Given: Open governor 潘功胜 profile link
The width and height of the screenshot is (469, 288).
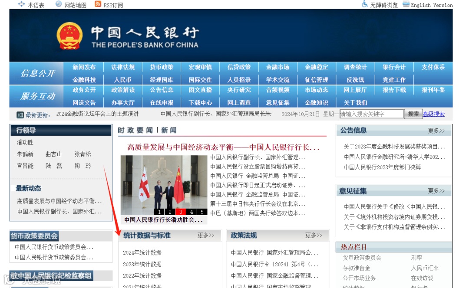Looking at the screenshot, I should tap(25, 143).
